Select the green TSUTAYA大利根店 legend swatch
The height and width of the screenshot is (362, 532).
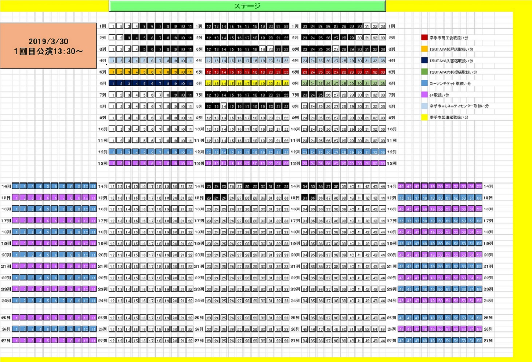pyautogui.click(x=424, y=72)
